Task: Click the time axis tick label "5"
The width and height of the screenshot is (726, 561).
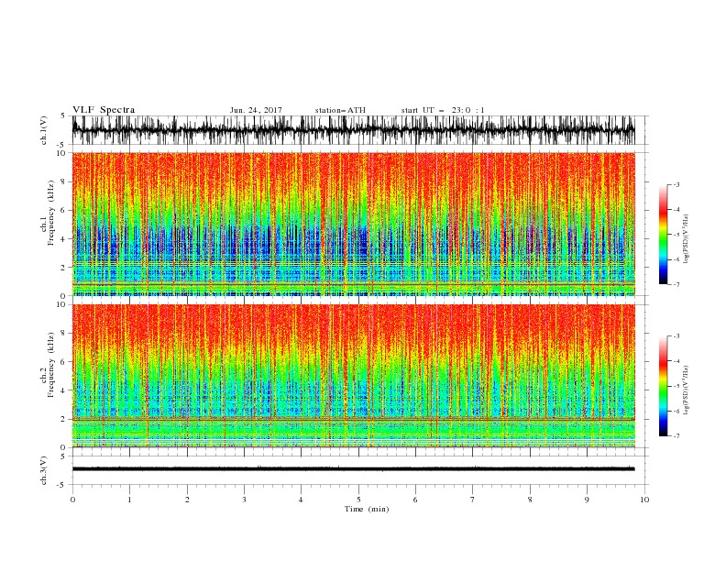Action: click(358, 500)
